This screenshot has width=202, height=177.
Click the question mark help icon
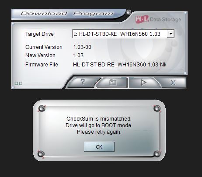click(x=83, y=82)
